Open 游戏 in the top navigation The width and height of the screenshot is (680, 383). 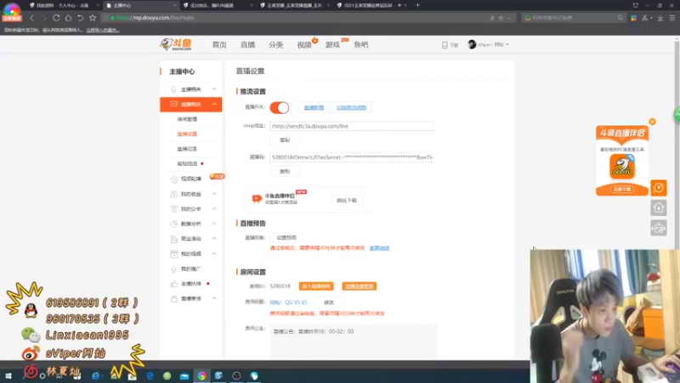(332, 45)
